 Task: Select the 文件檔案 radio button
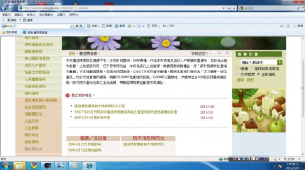(238, 74)
